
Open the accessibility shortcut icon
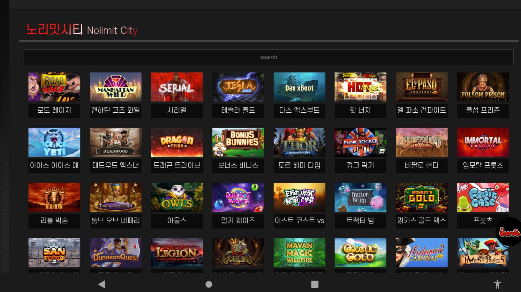pos(497,284)
